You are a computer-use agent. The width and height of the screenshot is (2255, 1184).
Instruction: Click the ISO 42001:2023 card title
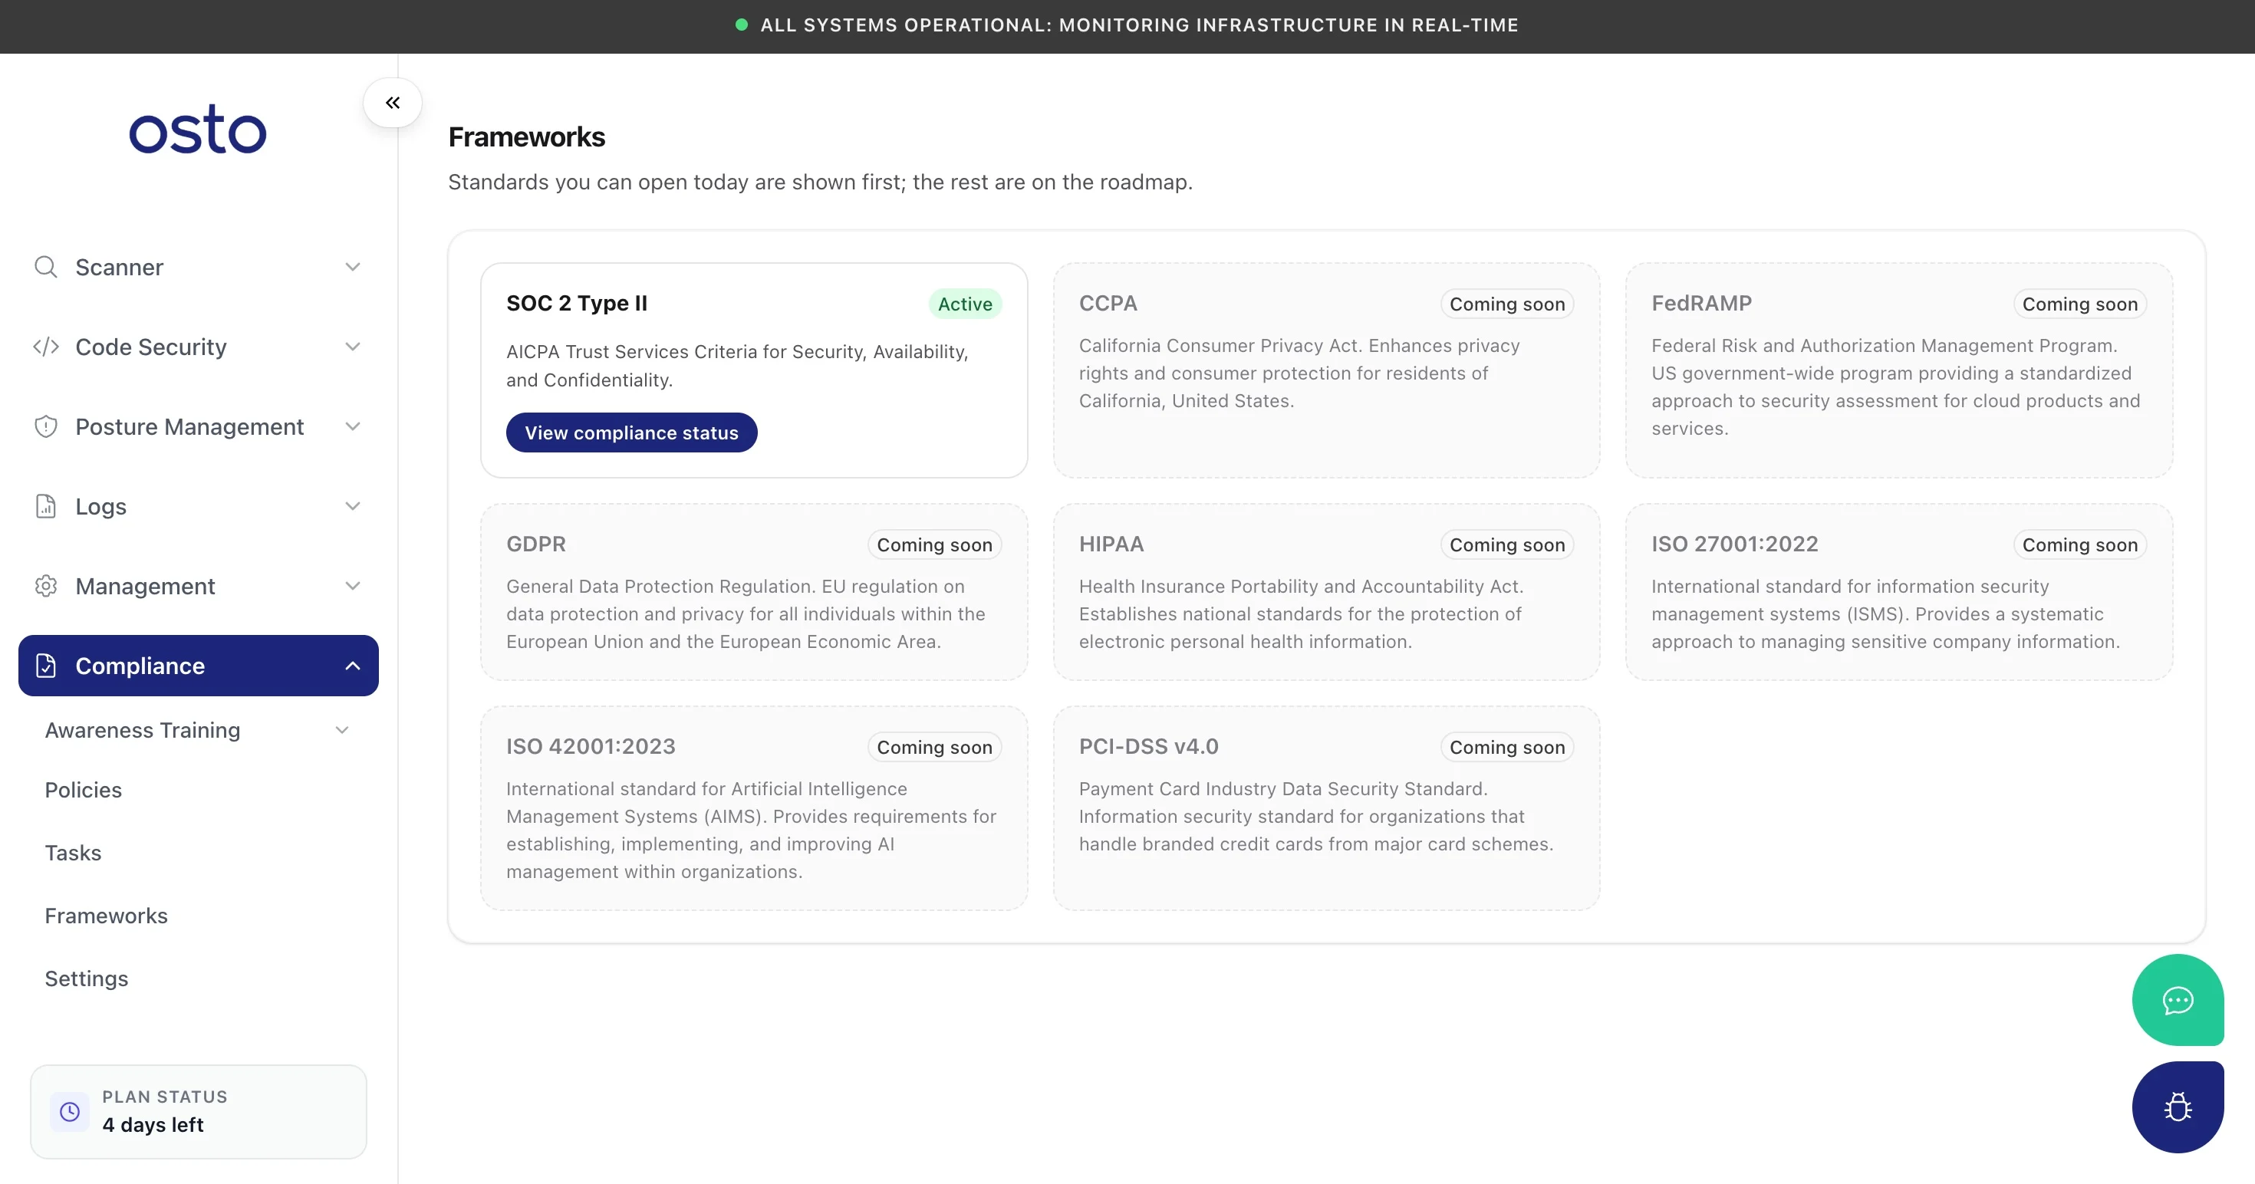pos(590,746)
